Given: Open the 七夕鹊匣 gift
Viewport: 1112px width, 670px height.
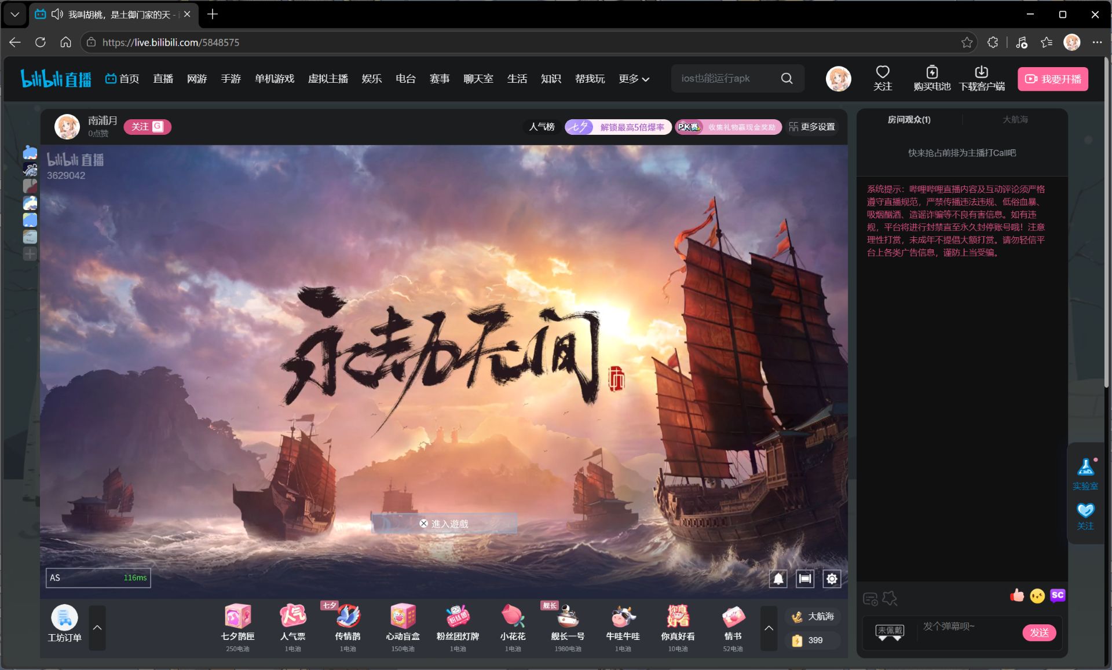Looking at the screenshot, I should coord(237,627).
